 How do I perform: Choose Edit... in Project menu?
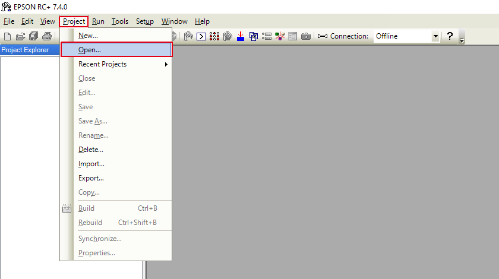tap(116, 93)
